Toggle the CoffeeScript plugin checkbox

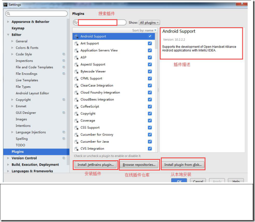(150, 106)
